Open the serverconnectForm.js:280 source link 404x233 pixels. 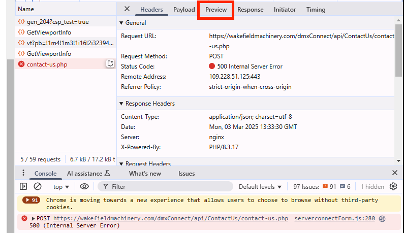click(334, 218)
